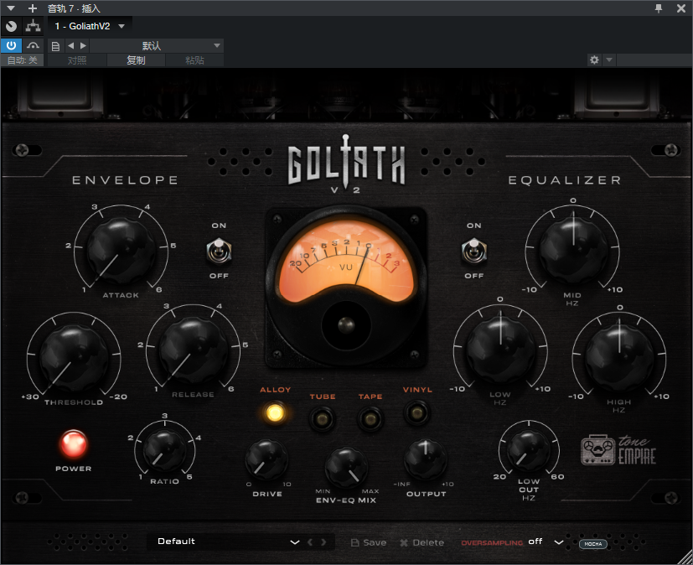
Task: Click the routing/sidechain icon in header
Action: coord(33,26)
